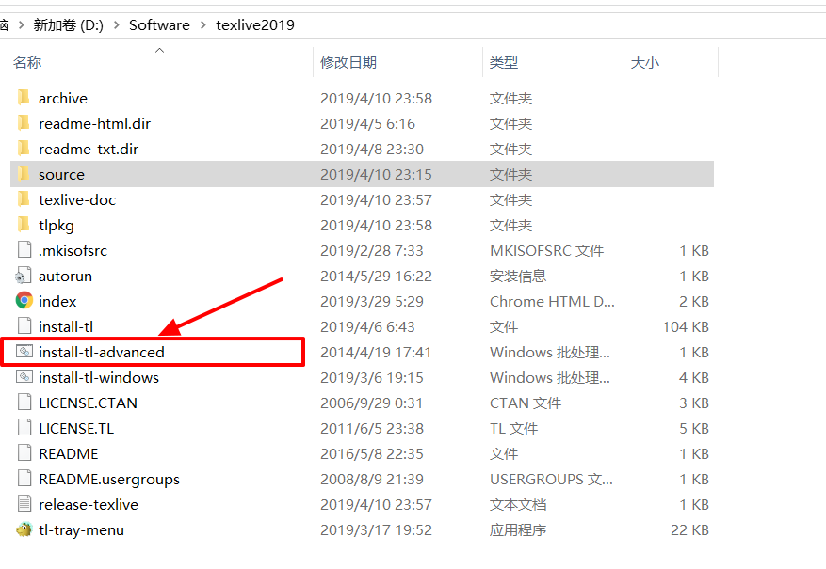
Task: Click the archive folder icon
Action: coord(24,98)
